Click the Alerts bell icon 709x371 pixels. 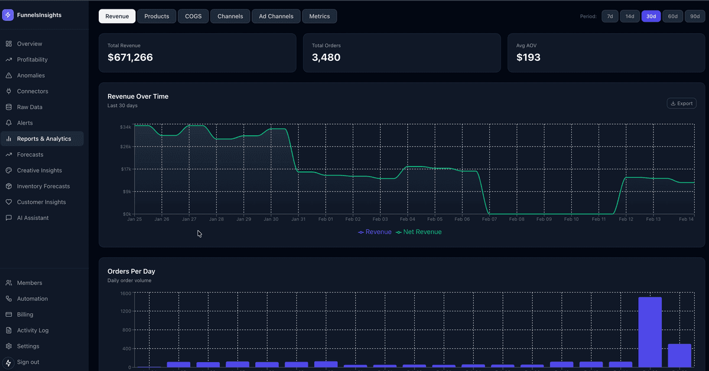pos(9,123)
